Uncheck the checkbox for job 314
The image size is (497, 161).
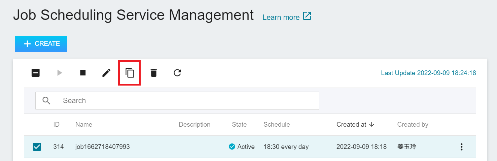pos(37,147)
